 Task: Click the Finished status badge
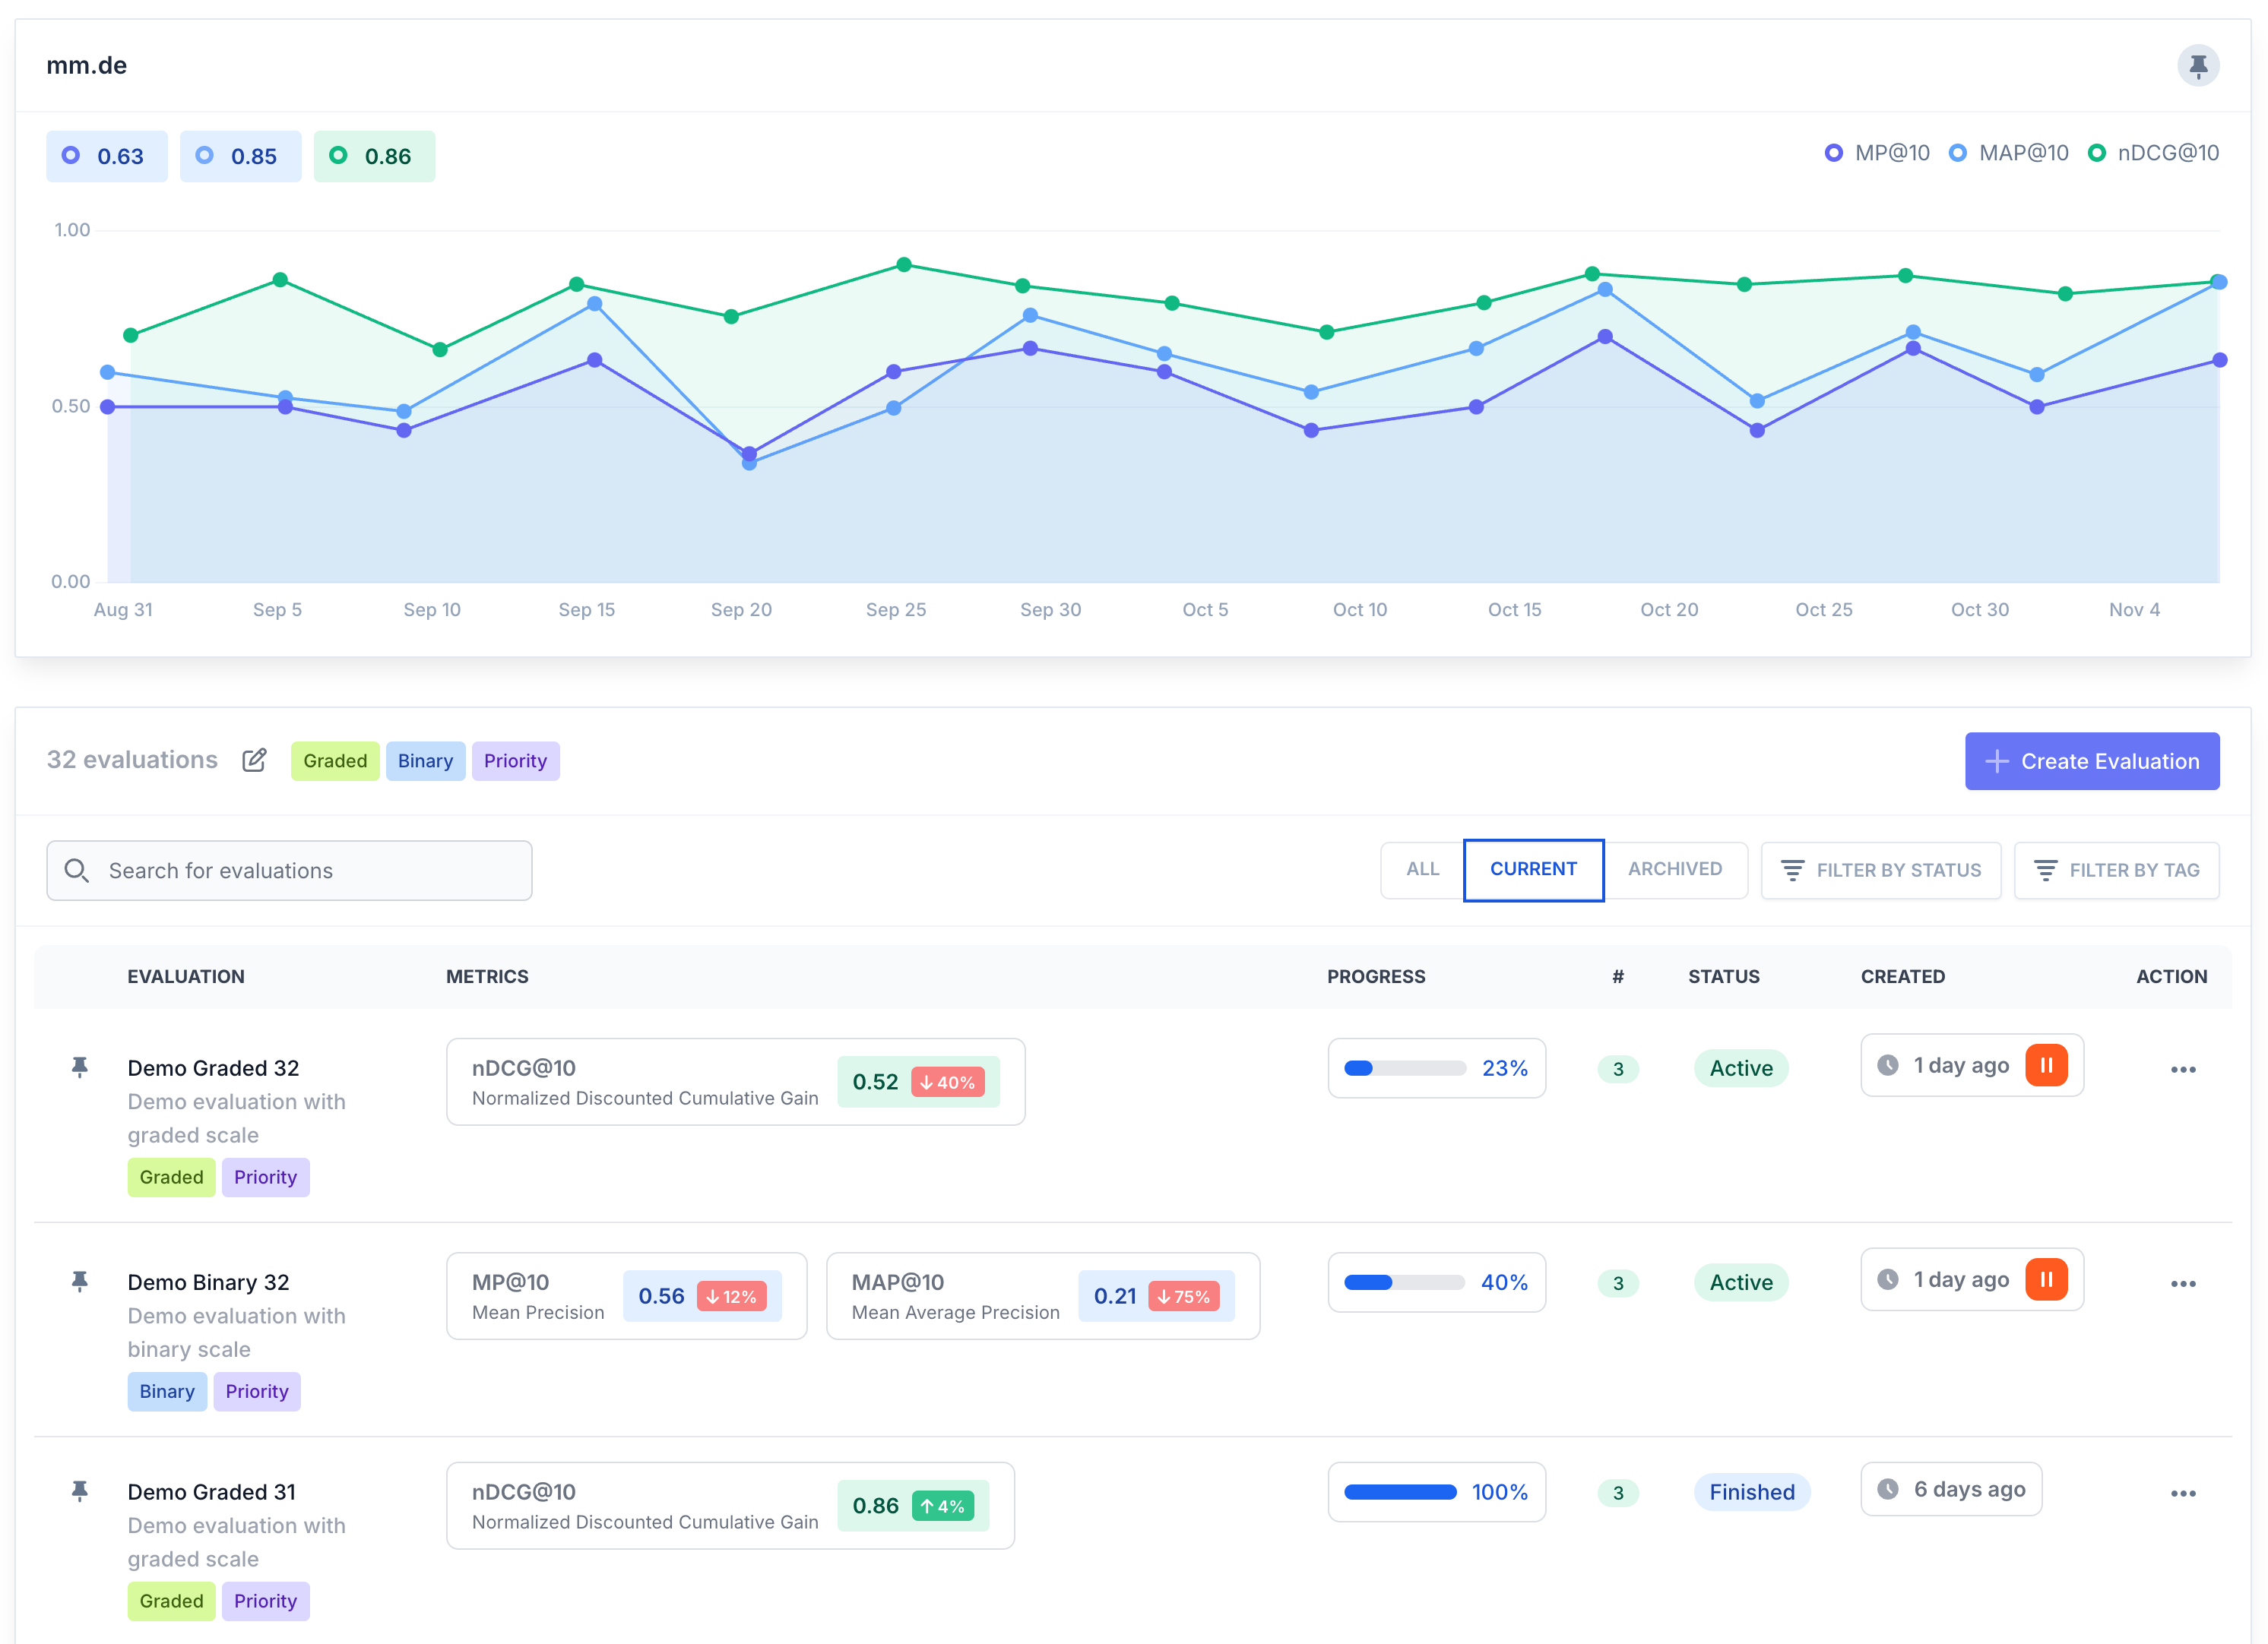click(x=1751, y=1492)
